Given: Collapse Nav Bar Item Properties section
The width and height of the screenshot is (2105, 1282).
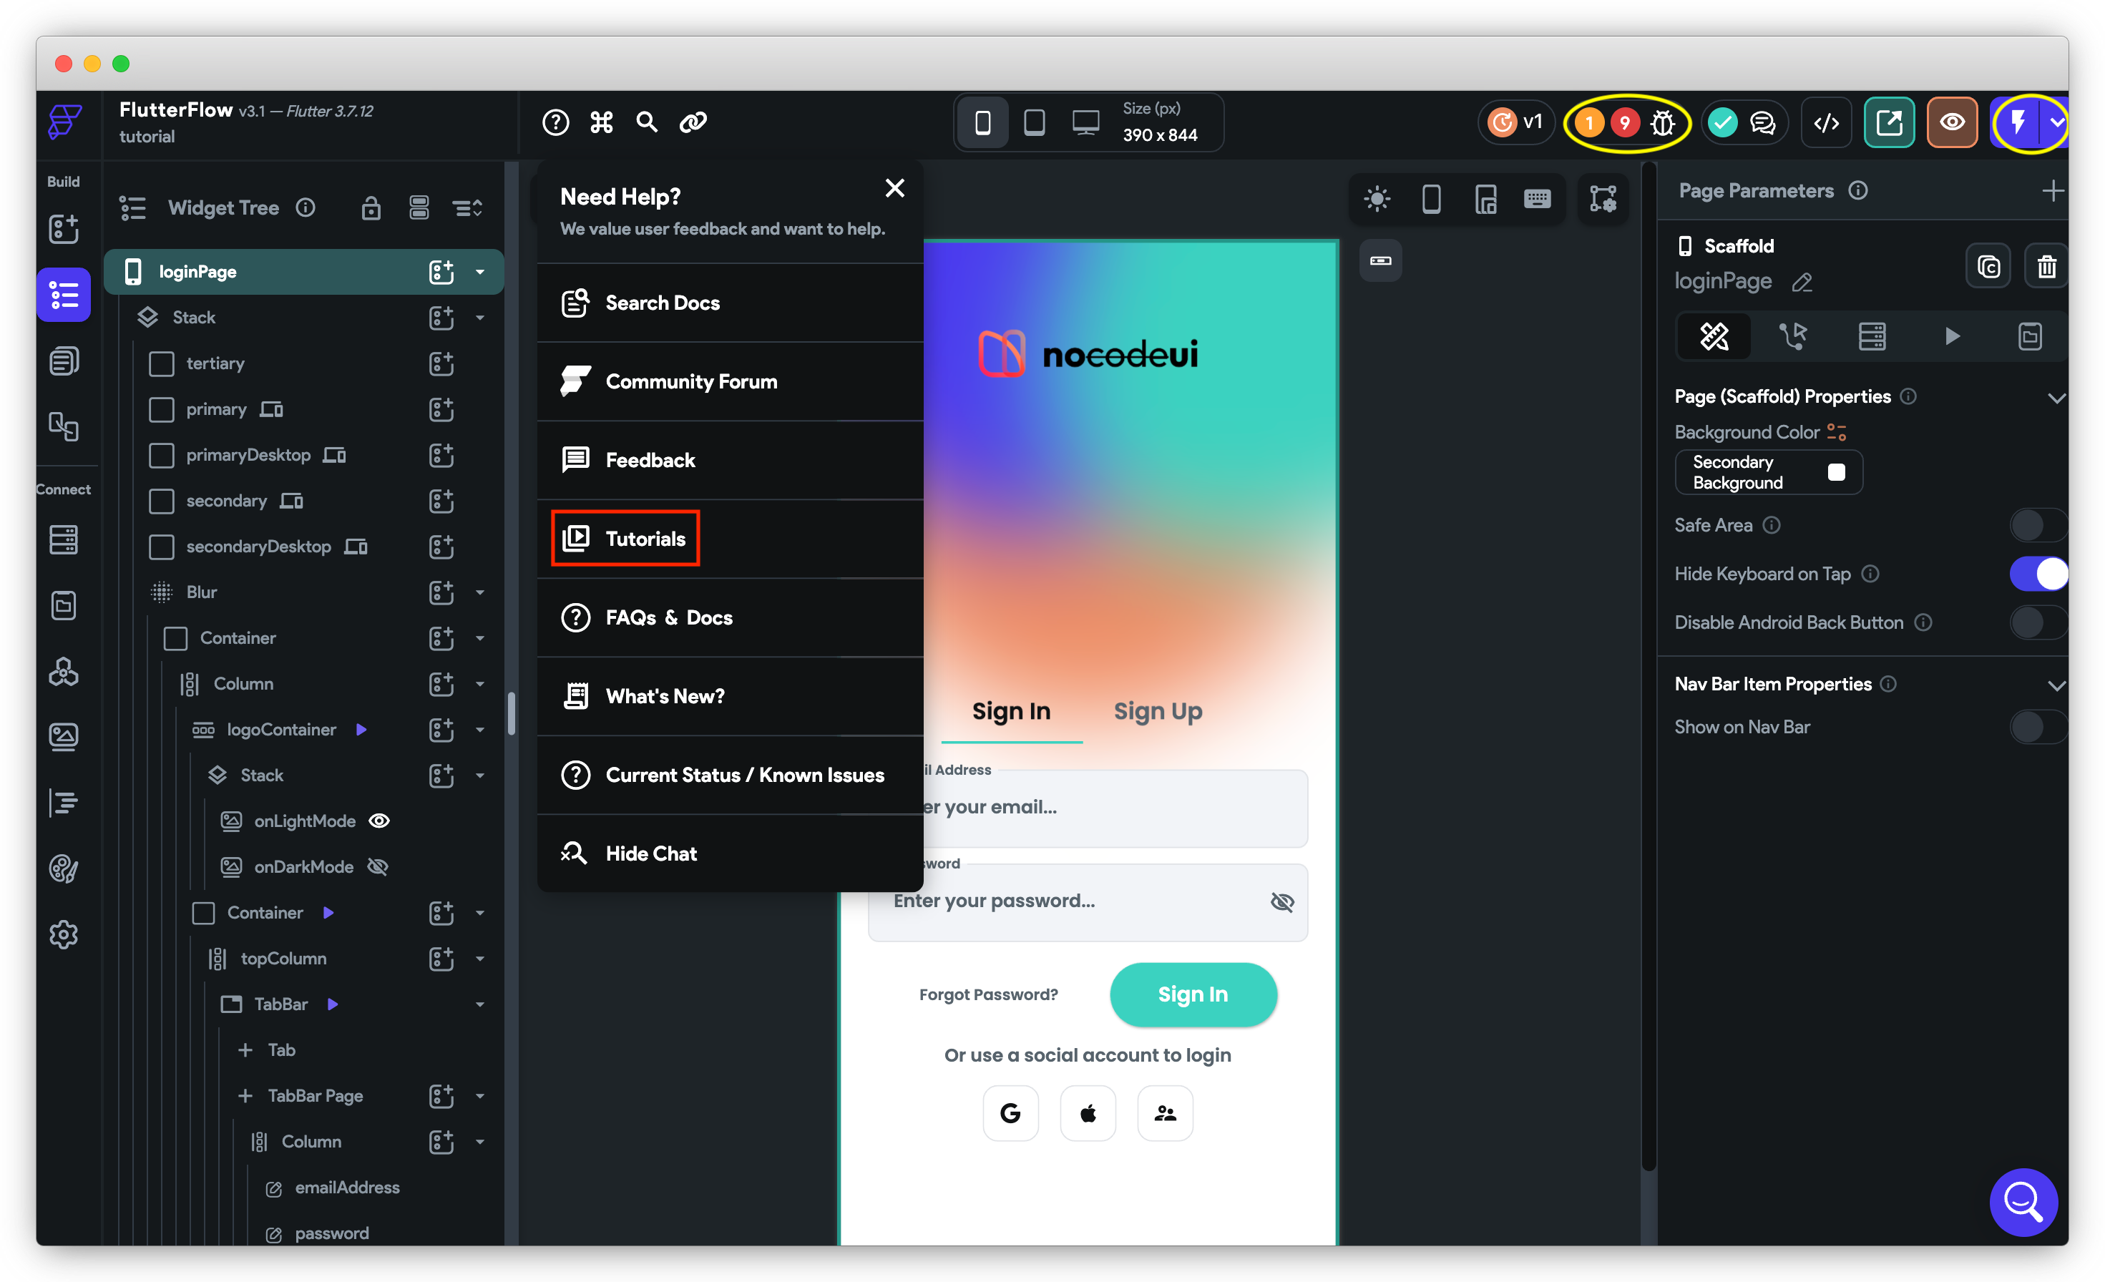Looking at the screenshot, I should (2056, 685).
